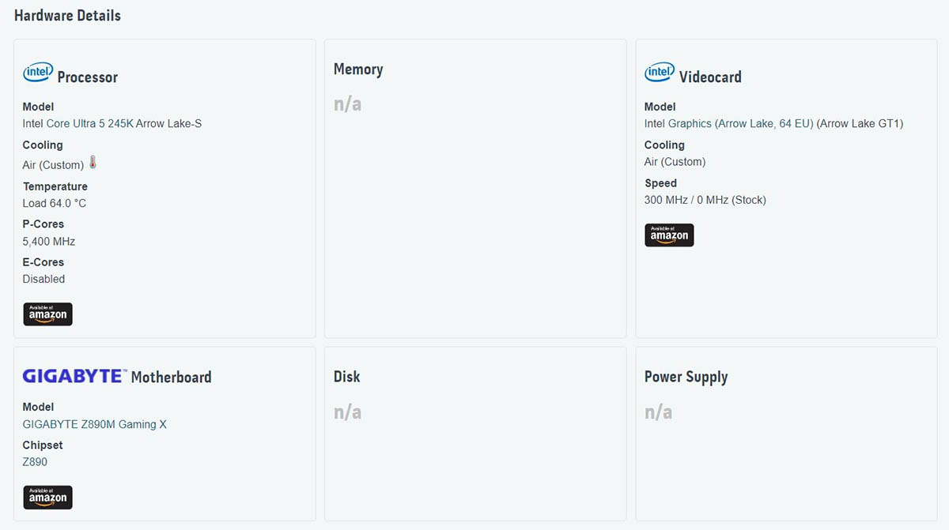949x530 pixels.
Task: Open the GIGABYTE Z890M Gaming X link
Action: coord(95,424)
